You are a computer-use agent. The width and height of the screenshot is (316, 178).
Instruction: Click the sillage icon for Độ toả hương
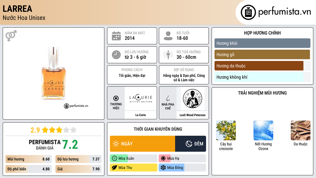pyautogui.click(x=168, y=55)
